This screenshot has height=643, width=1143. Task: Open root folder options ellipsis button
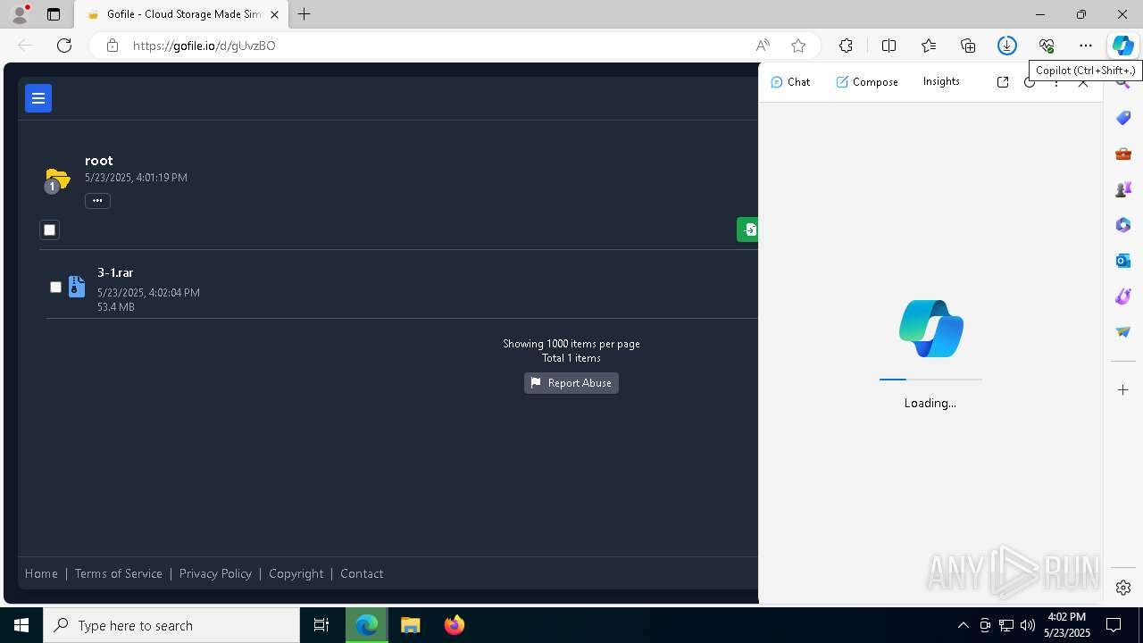coord(97,201)
